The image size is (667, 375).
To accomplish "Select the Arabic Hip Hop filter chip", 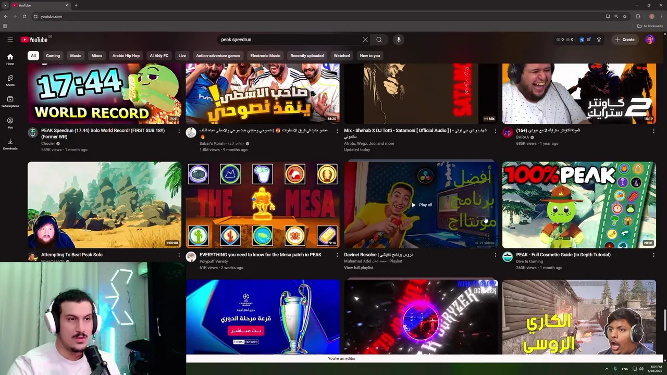I will 126,56.
